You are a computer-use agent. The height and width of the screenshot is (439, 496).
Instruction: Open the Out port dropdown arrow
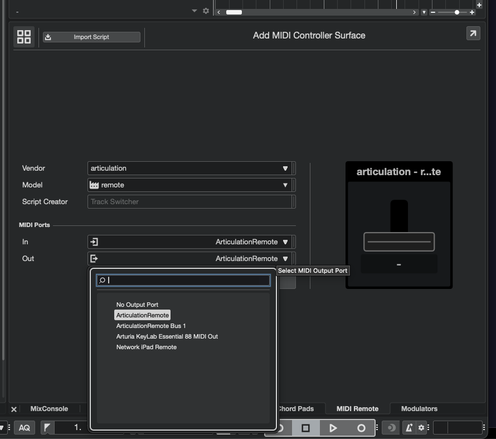[285, 258]
